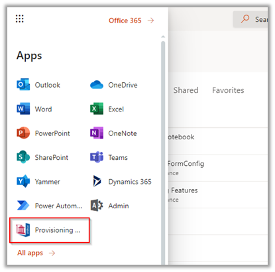
Task: Launch Power Automate via its icon
Action: tap(23, 205)
